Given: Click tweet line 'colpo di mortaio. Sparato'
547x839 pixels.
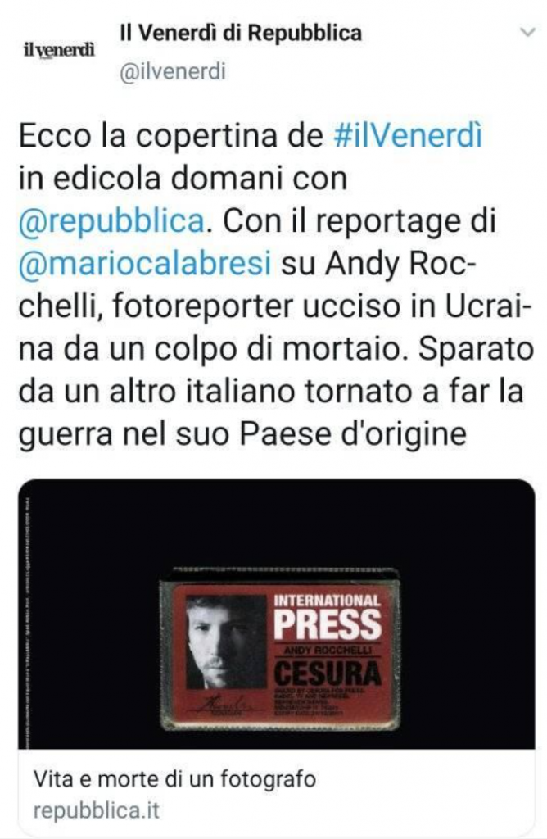Looking at the screenshot, I should point(345,349).
